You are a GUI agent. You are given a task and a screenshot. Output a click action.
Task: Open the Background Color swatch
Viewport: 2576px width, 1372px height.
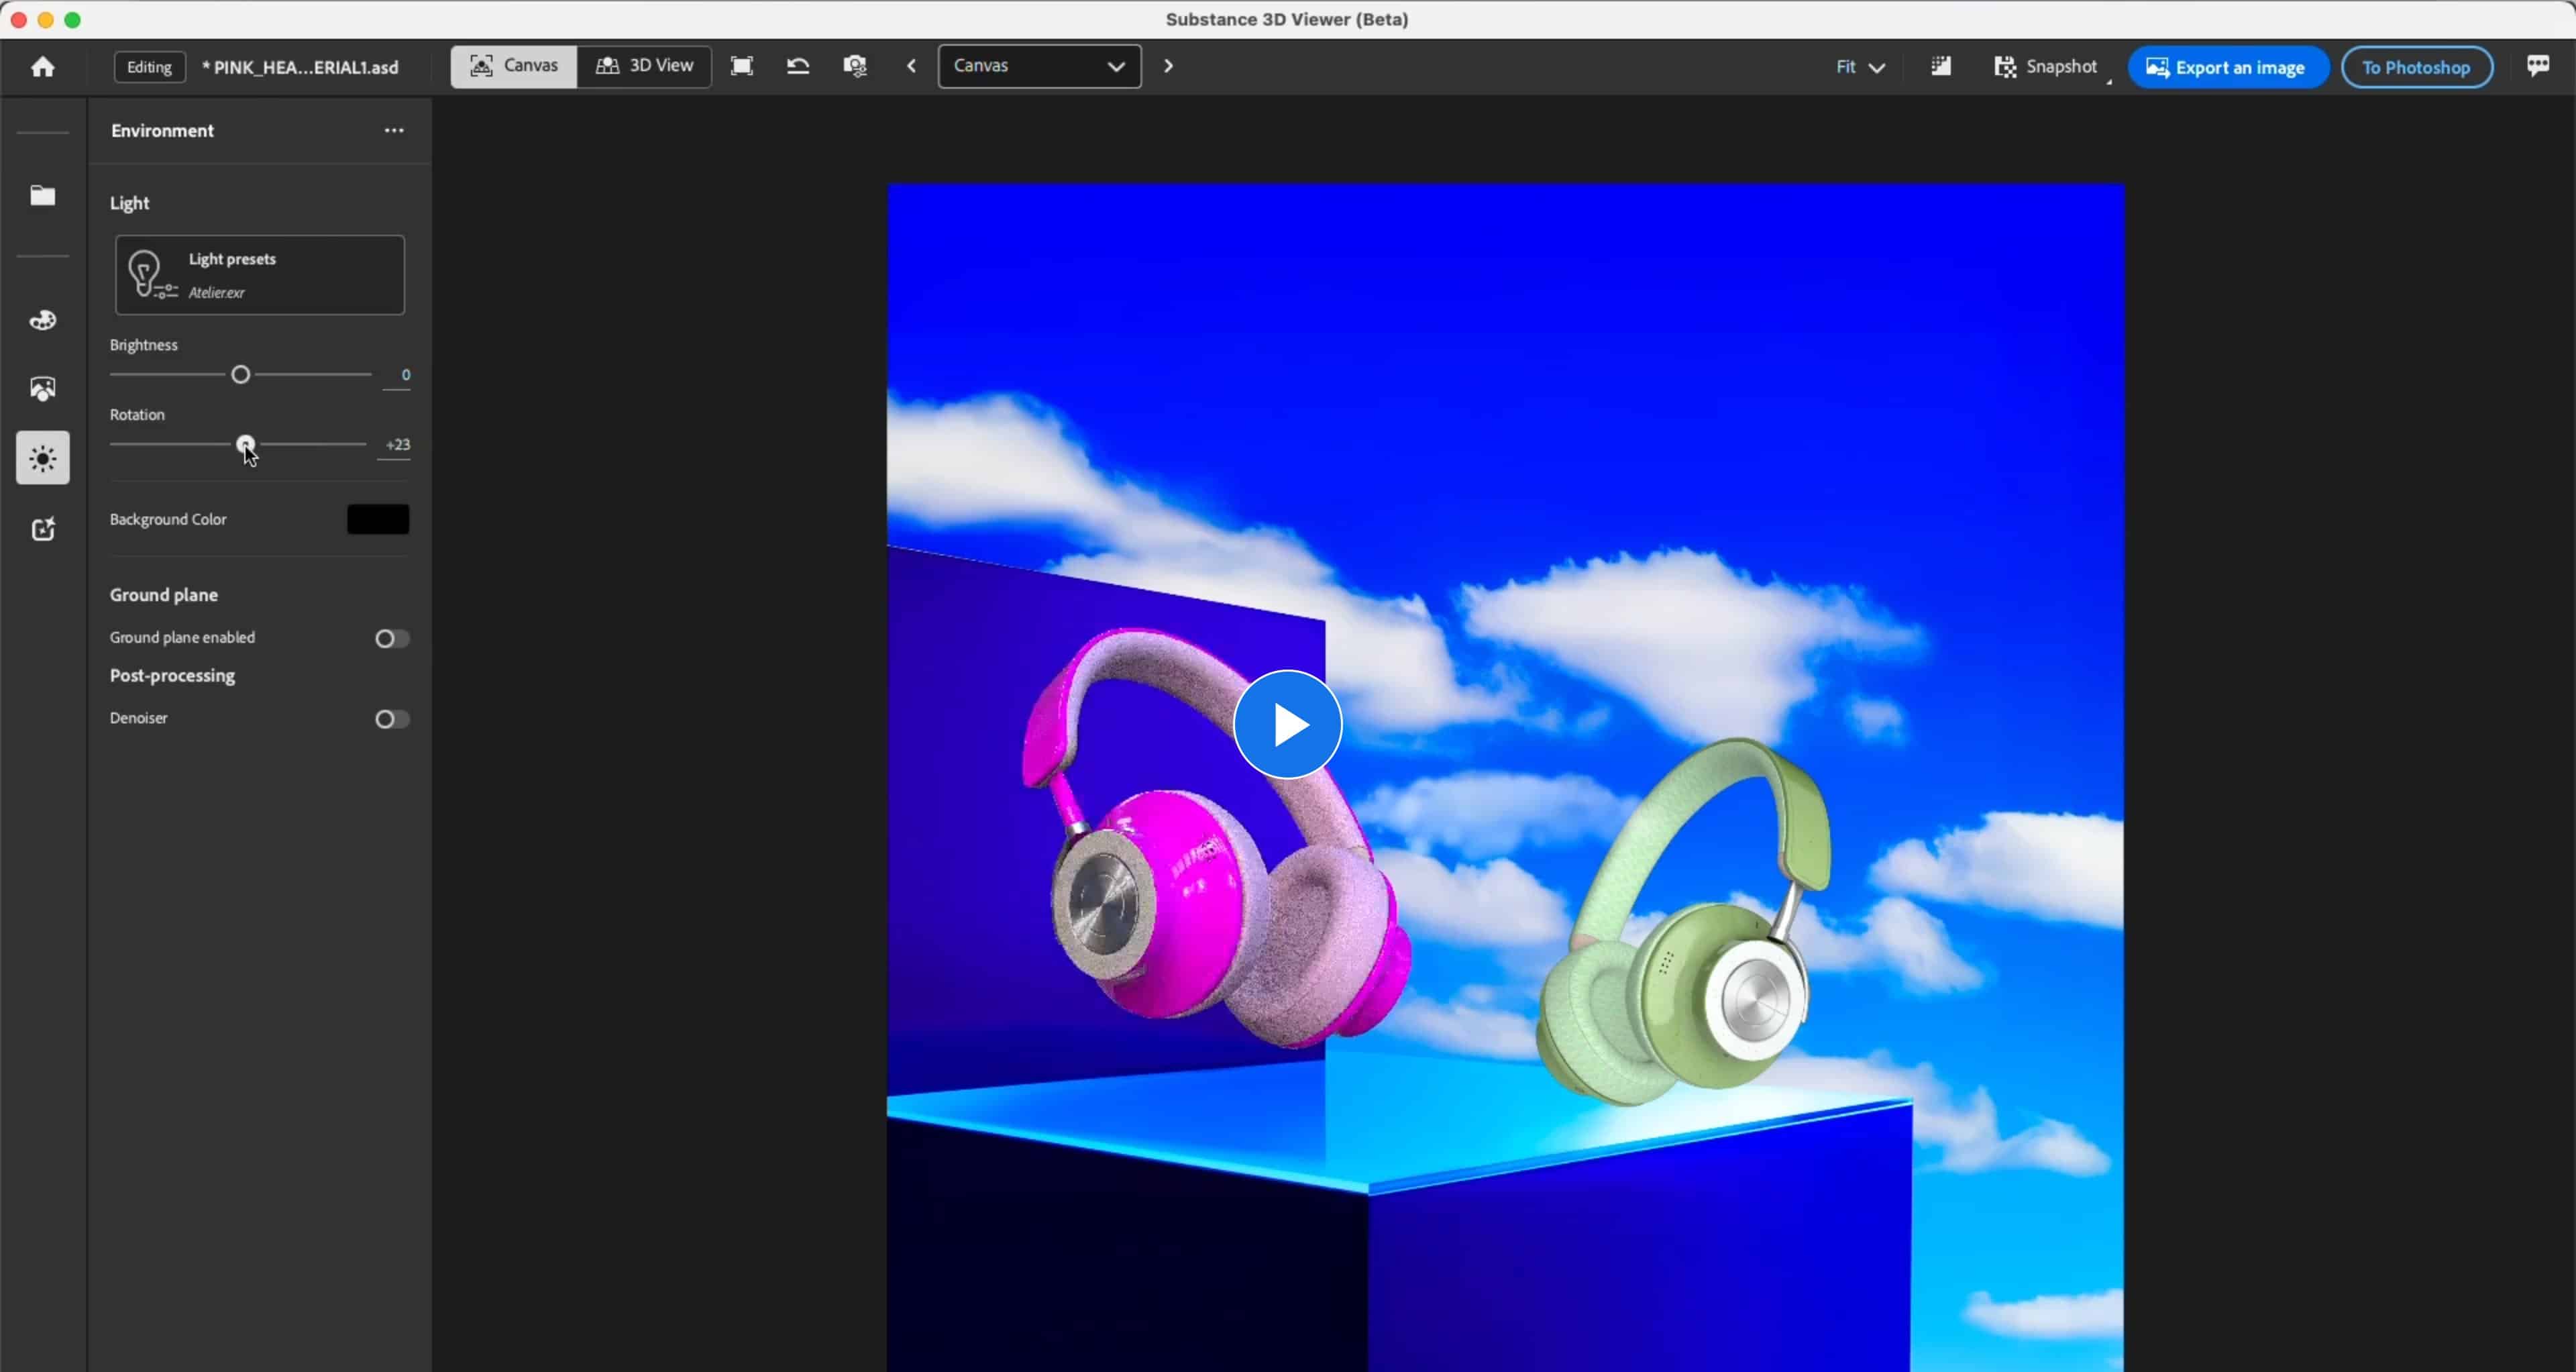click(378, 518)
